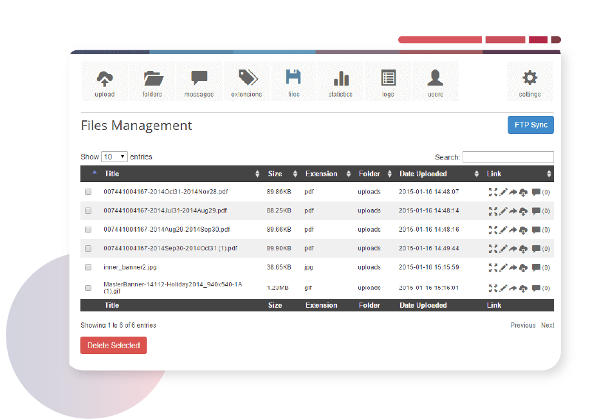Screen dimensions: 615x419
Task: Focus the Search input field
Action: (508, 157)
